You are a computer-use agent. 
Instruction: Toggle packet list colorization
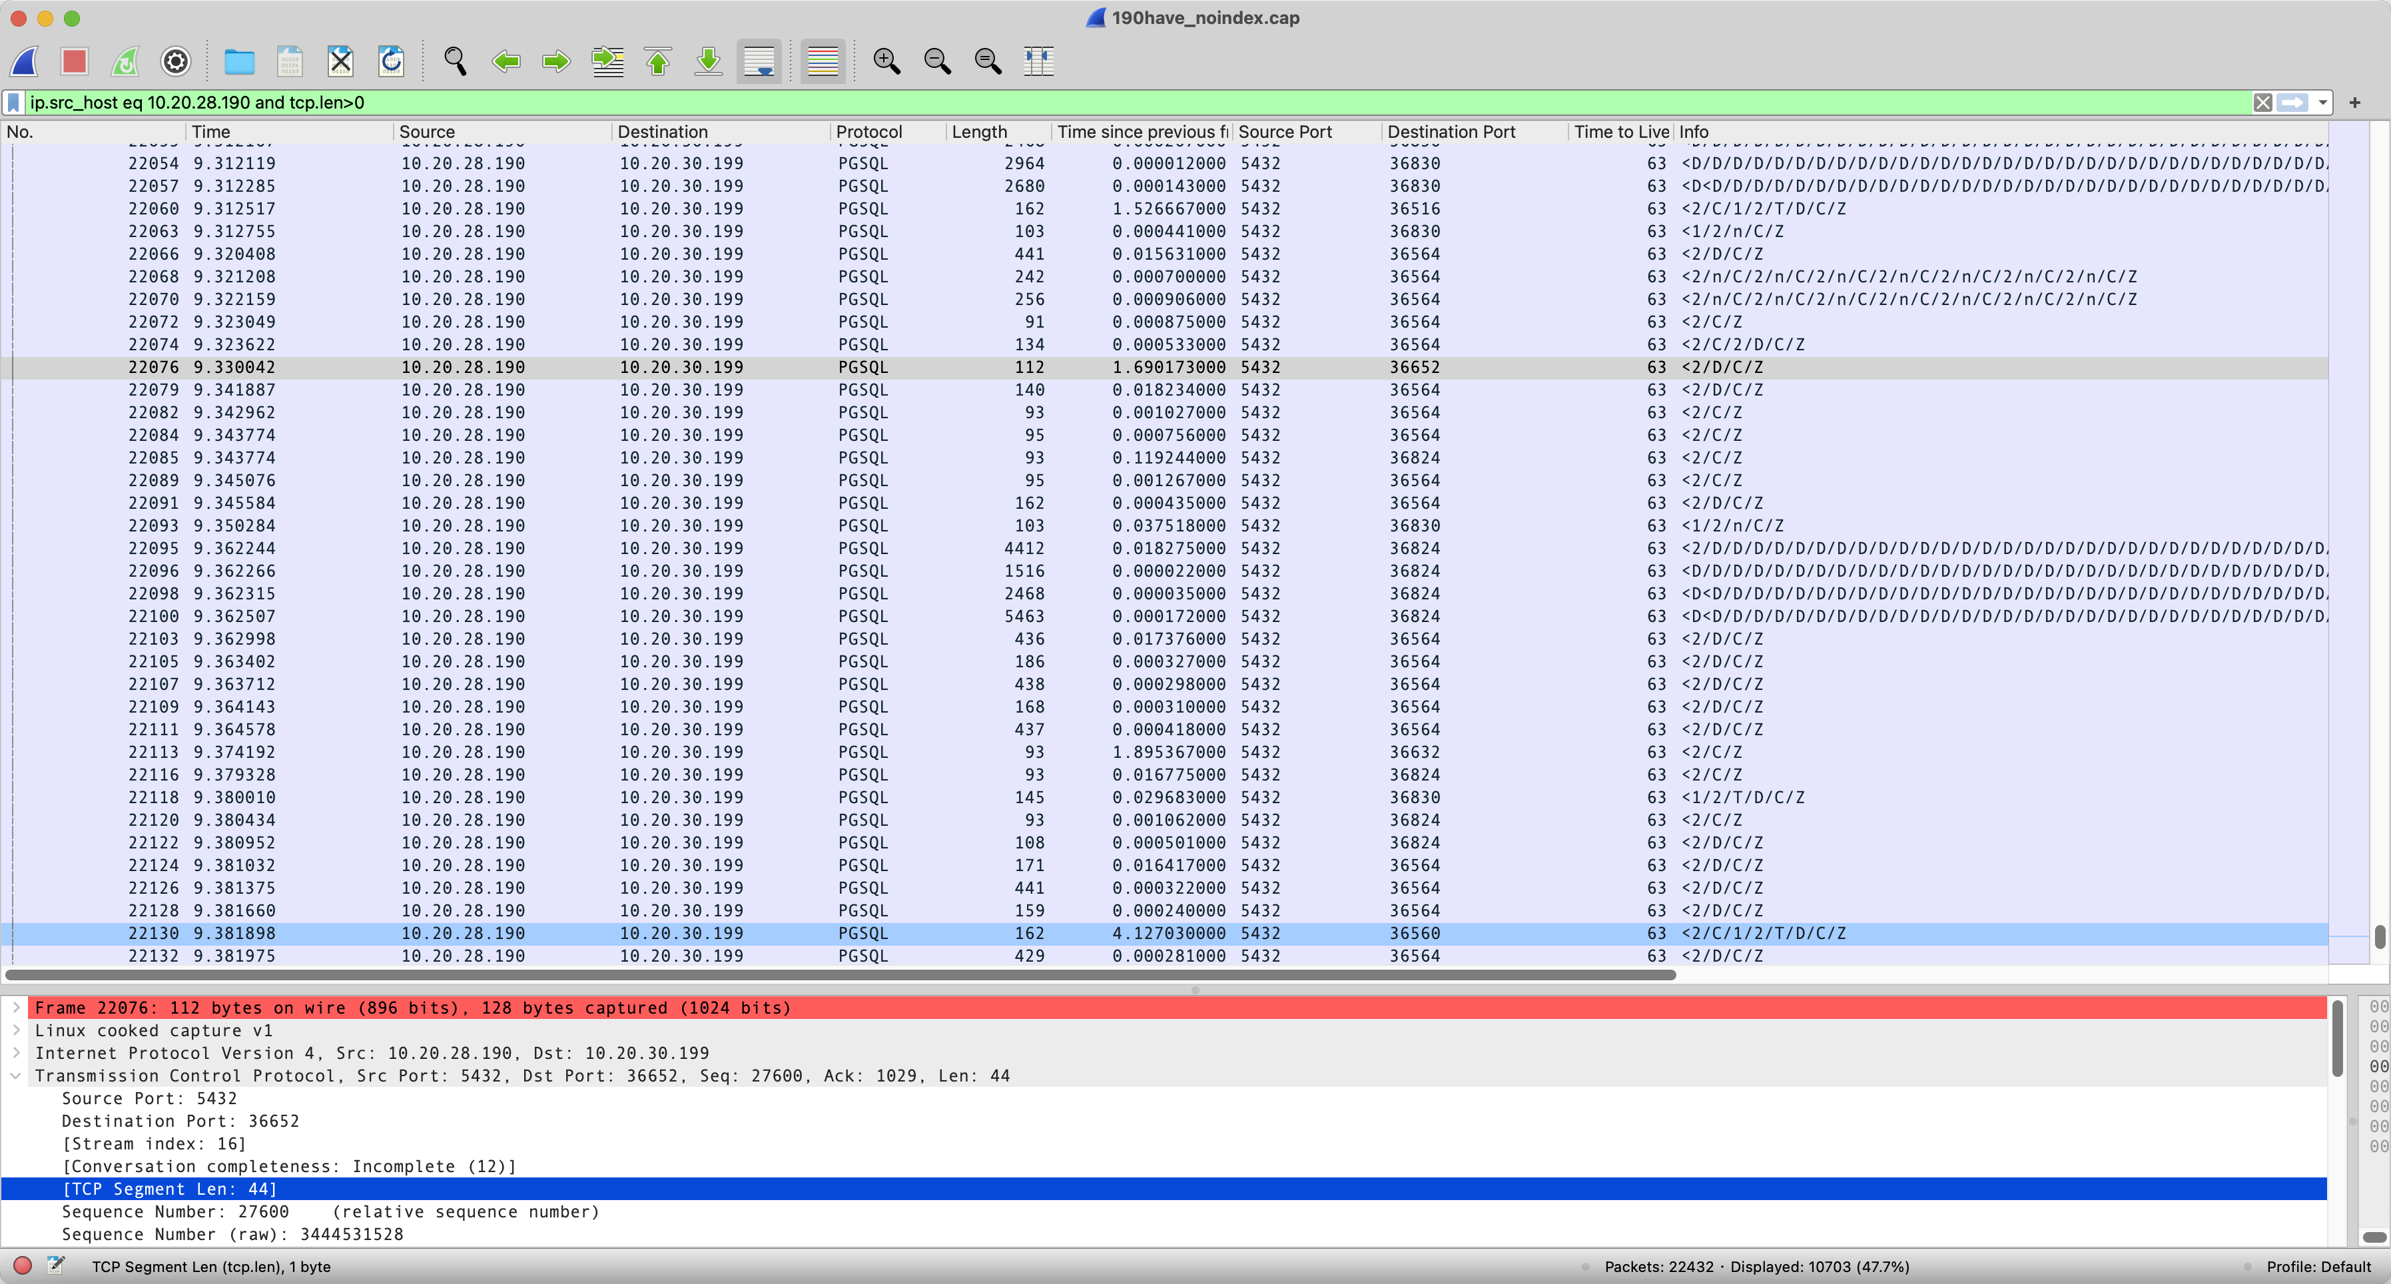823,61
